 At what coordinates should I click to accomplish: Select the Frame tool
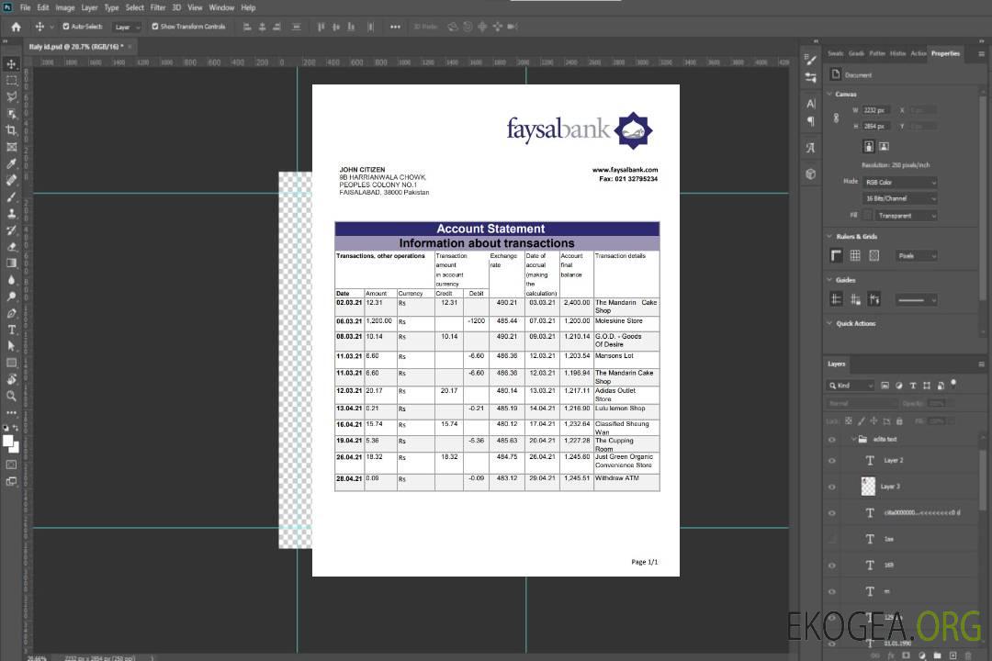point(11,147)
